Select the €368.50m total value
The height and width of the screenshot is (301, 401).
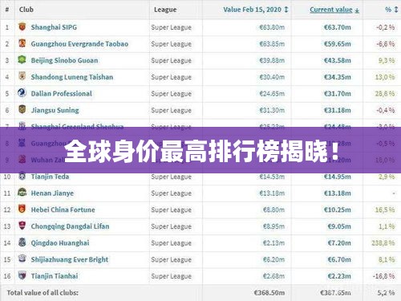point(269,293)
